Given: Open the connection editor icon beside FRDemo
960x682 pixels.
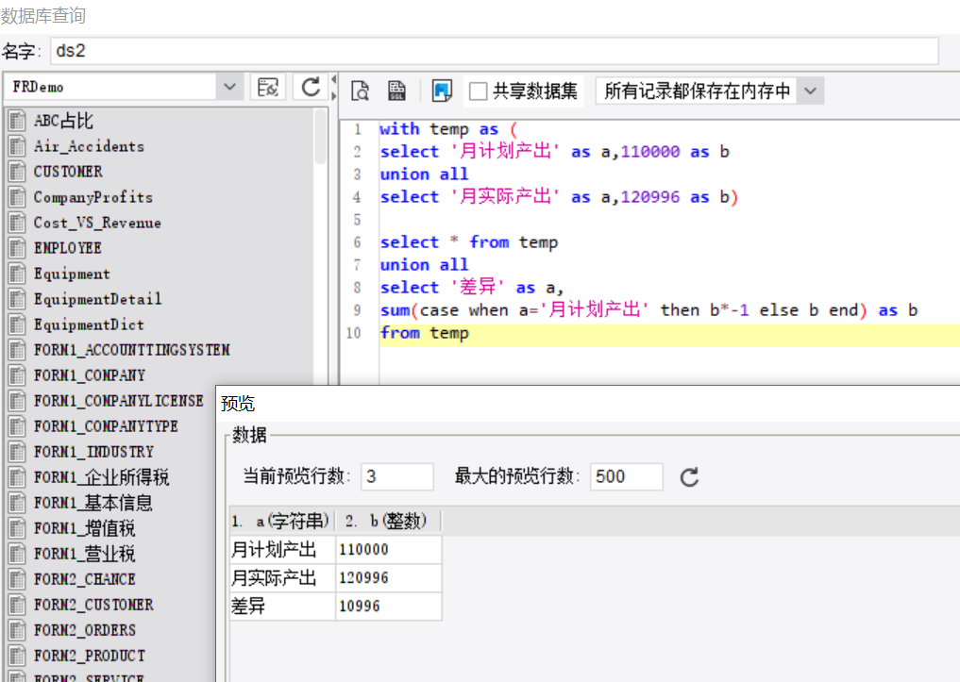Looking at the screenshot, I should click(267, 87).
